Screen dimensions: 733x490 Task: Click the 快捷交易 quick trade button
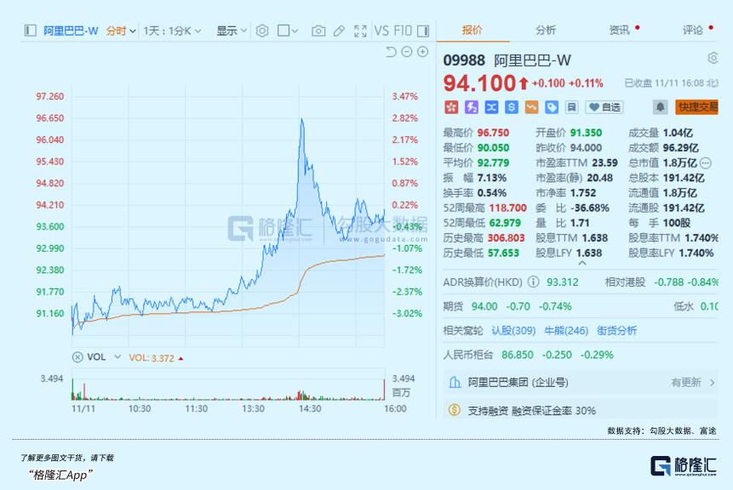click(696, 107)
